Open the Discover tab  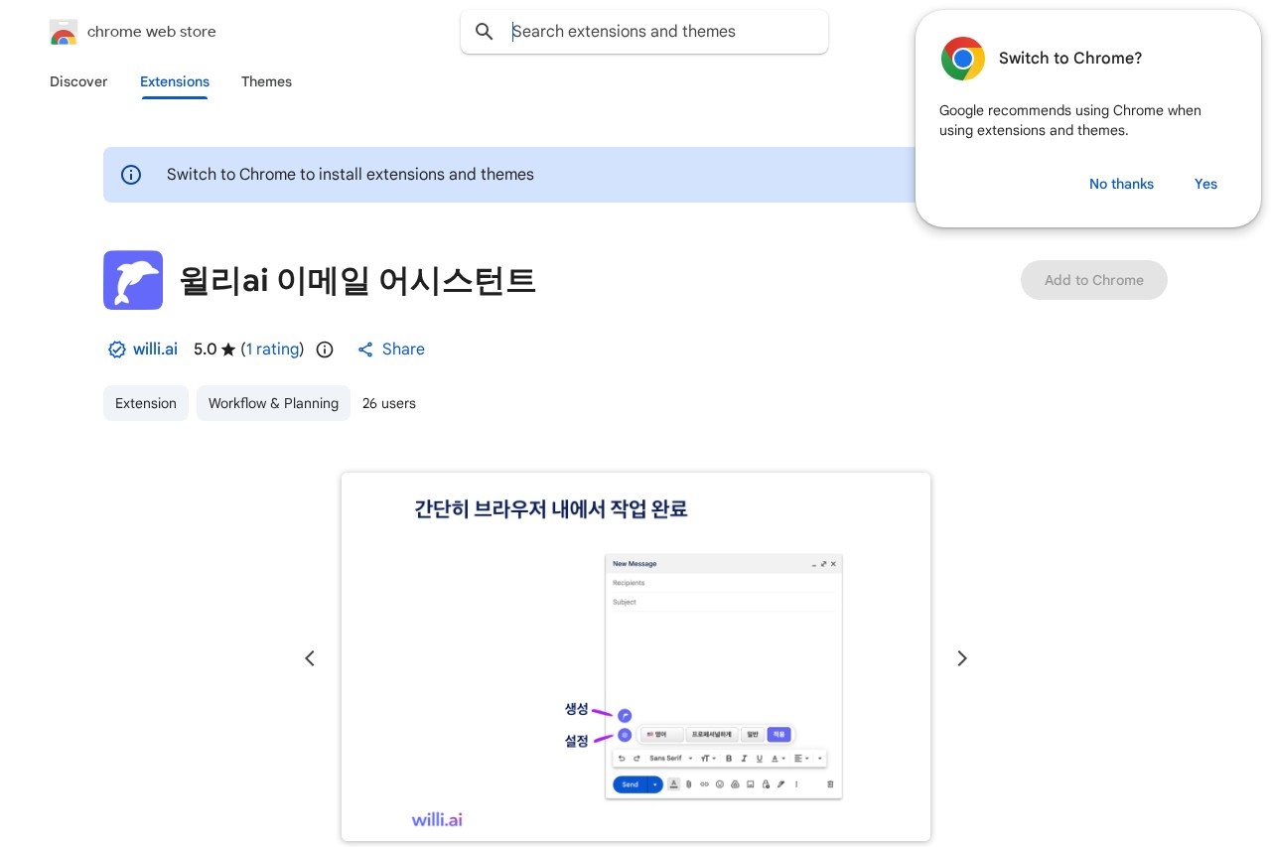point(78,82)
